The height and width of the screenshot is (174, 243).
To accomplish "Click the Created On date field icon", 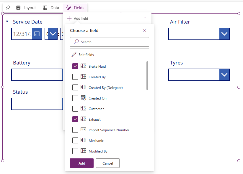I will pos(83,98).
